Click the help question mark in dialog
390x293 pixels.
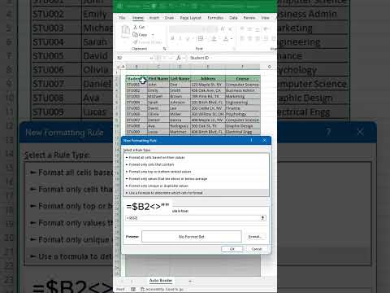(x=251, y=140)
